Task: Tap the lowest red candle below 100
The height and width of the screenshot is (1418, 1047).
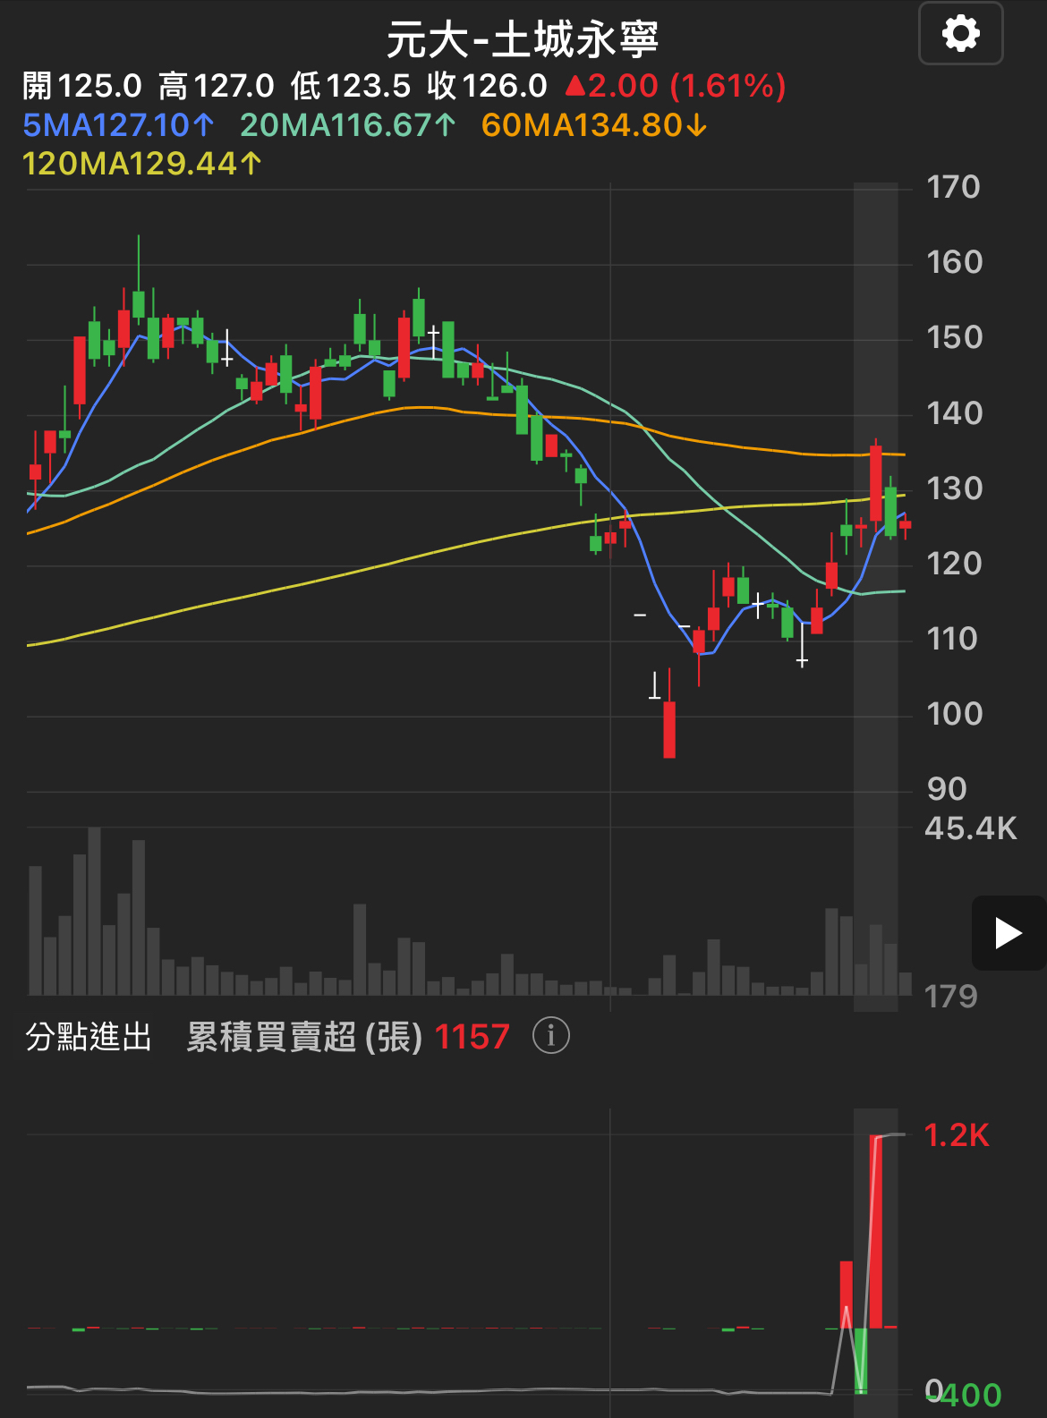Action: coord(669,729)
